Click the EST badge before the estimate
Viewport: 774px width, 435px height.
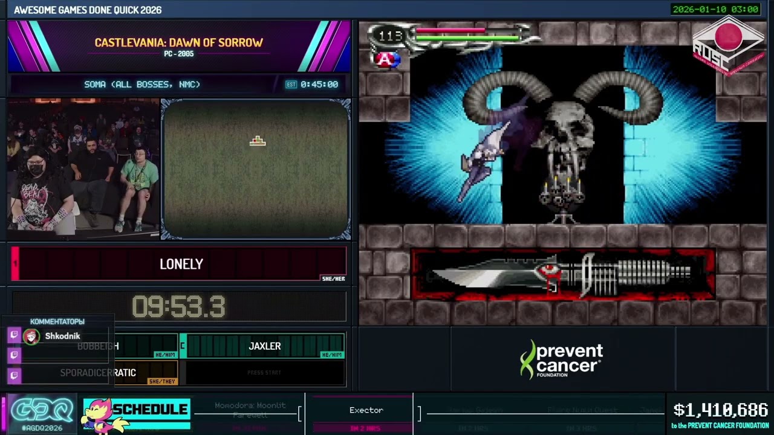point(291,85)
